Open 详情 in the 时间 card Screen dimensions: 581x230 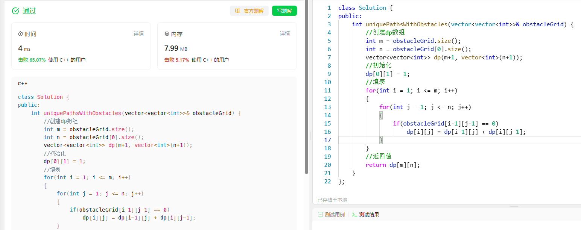click(x=138, y=33)
